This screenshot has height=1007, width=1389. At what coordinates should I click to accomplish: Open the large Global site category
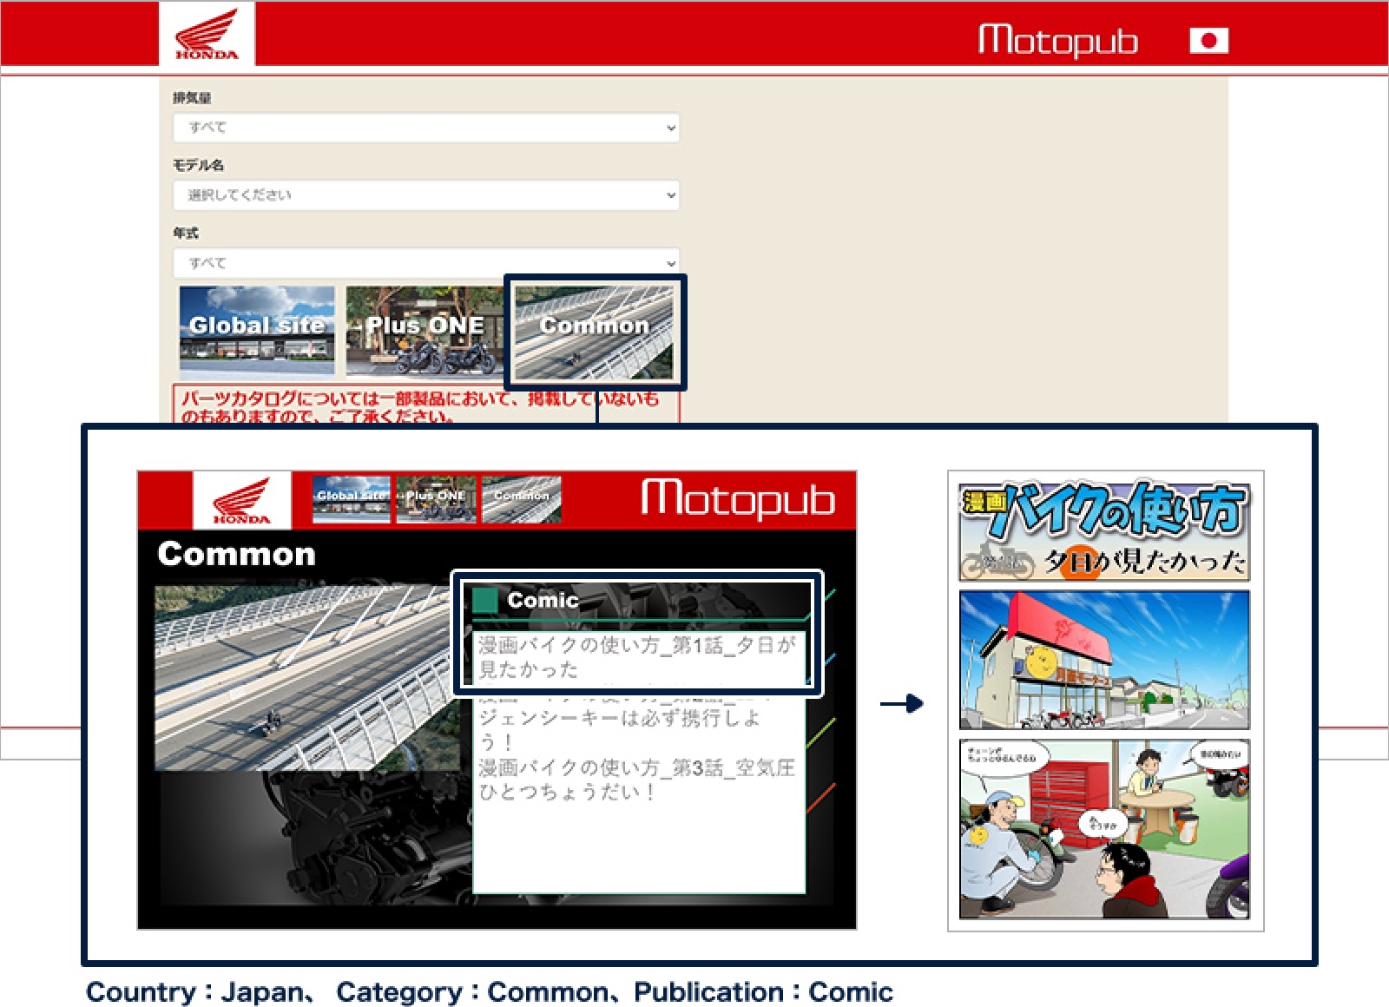[257, 330]
